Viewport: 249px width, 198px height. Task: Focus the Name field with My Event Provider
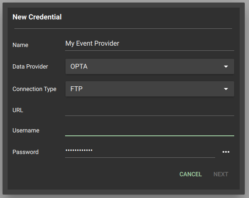tap(150, 44)
